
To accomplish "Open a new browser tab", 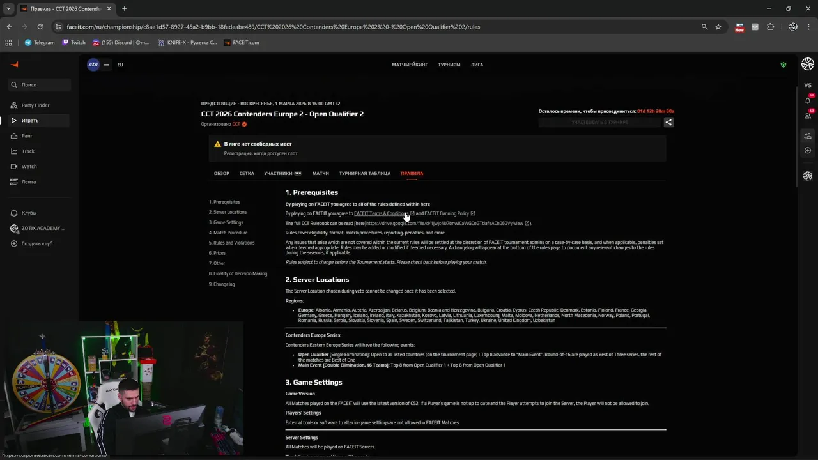I will [x=124, y=8].
